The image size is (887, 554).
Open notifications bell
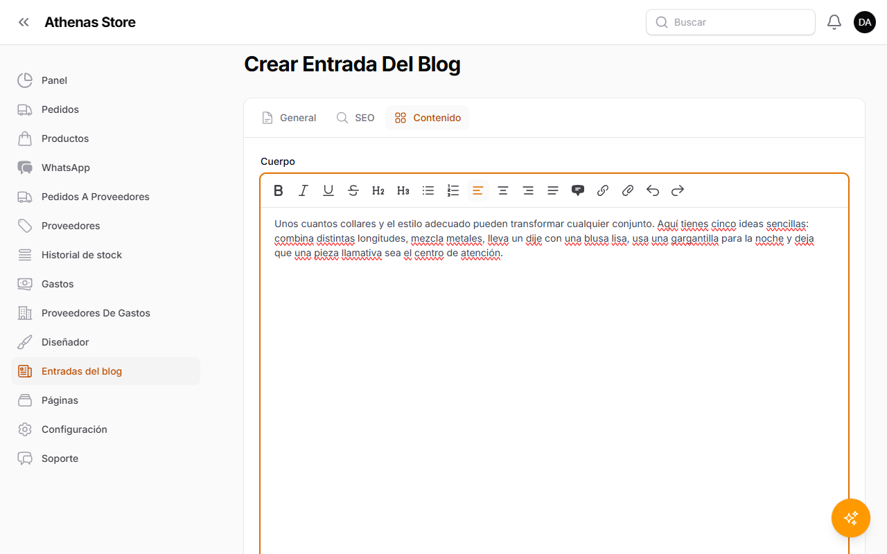(834, 22)
